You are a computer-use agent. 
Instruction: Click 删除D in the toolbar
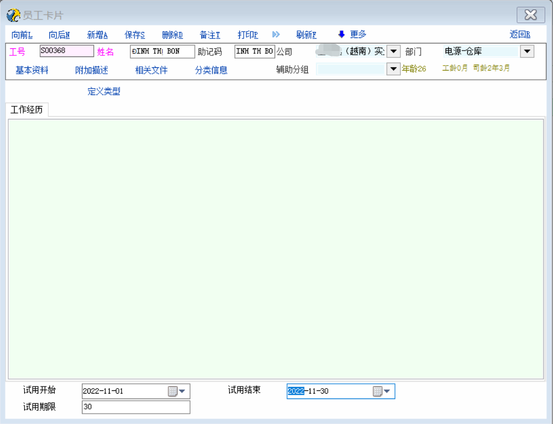point(172,35)
